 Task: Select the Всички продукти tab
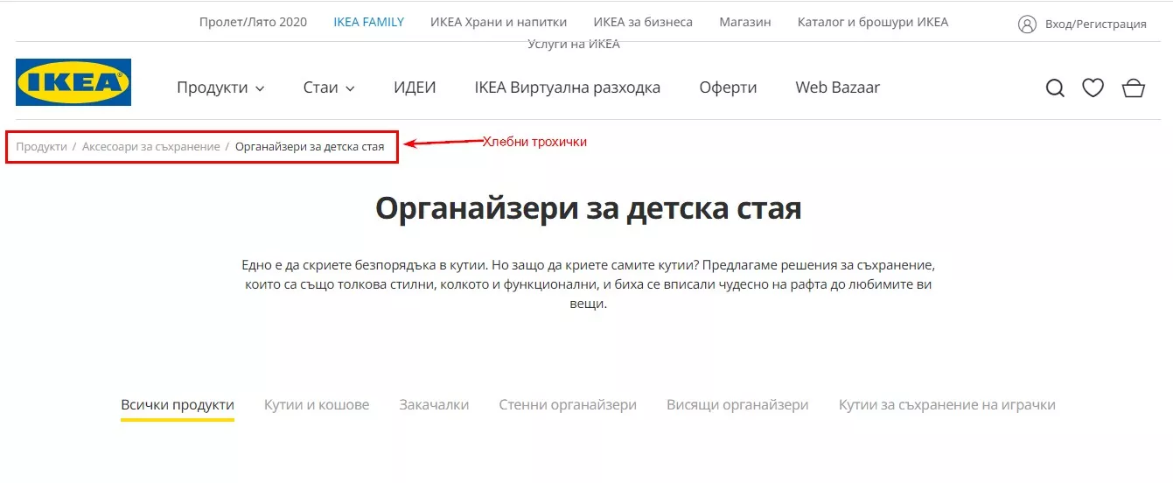(178, 405)
